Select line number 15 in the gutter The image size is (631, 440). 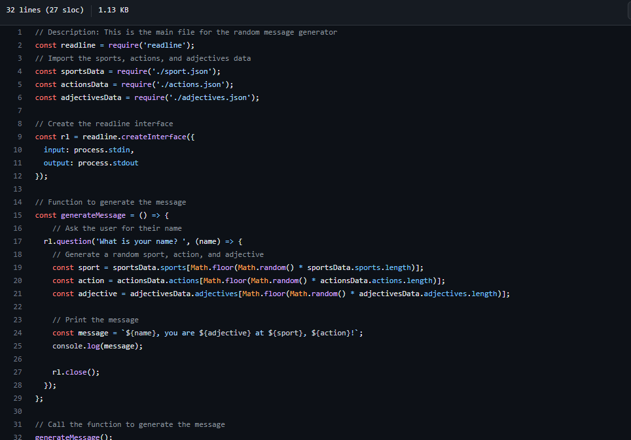pyautogui.click(x=18, y=215)
